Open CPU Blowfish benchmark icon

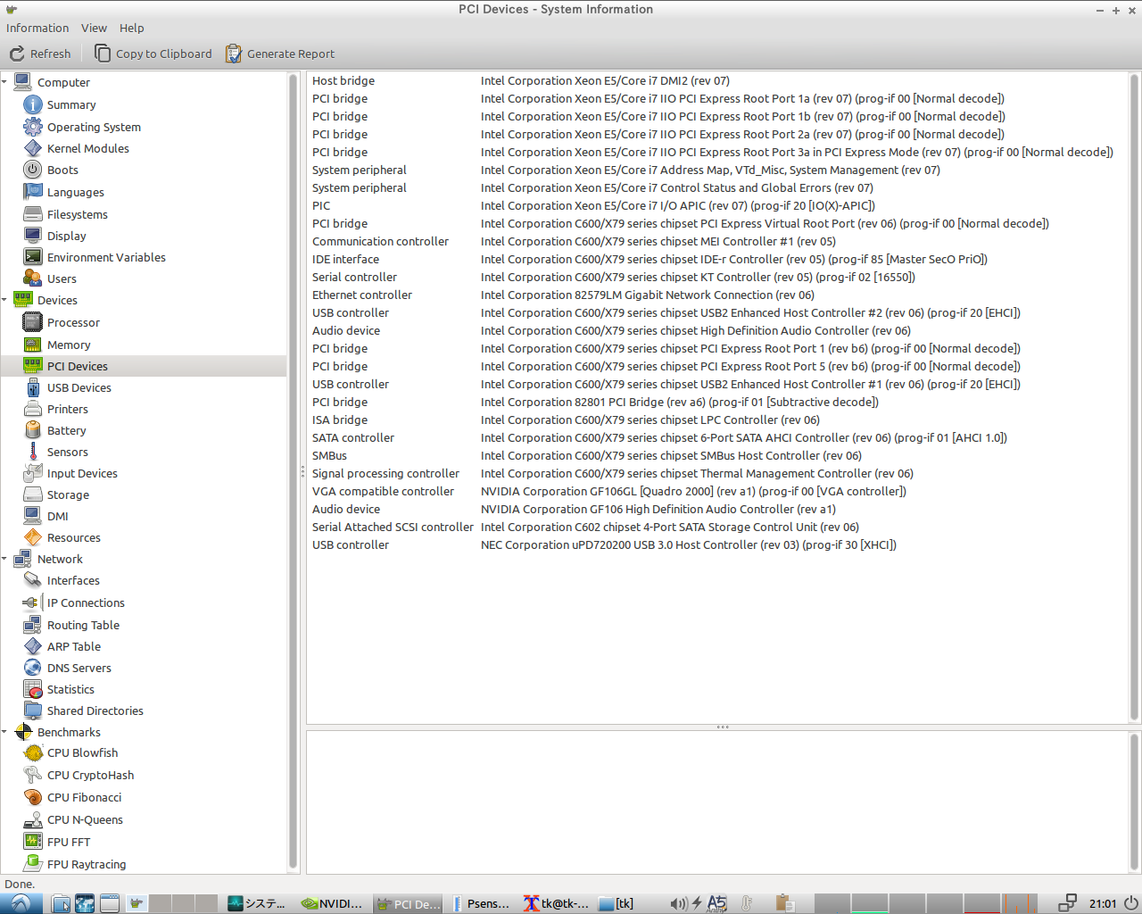point(33,752)
